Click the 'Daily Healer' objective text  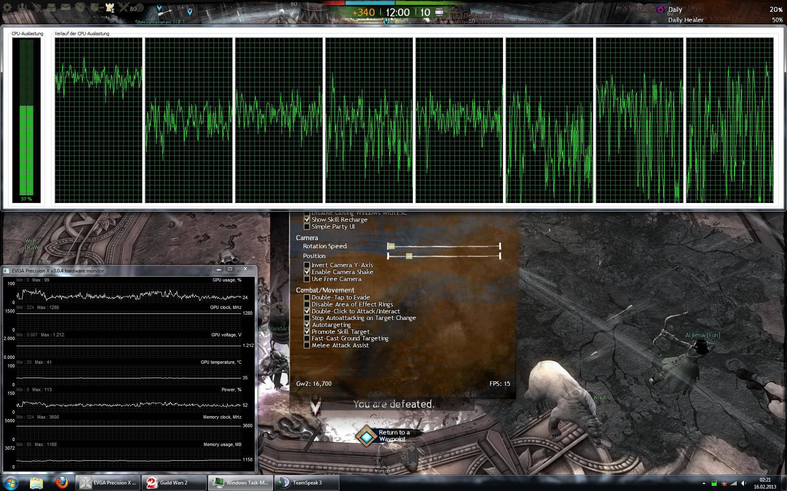pyautogui.click(x=686, y=20)
